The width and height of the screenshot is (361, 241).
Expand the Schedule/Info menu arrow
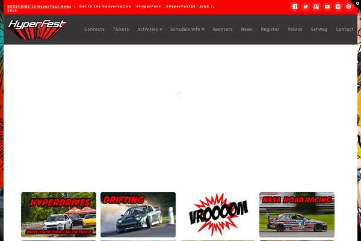[x=203, y=30]
